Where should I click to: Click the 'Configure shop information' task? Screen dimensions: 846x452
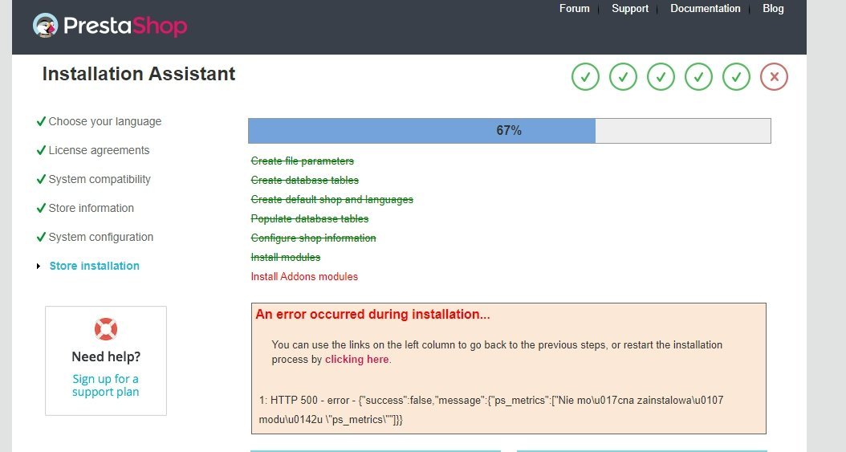click(314, 238)
